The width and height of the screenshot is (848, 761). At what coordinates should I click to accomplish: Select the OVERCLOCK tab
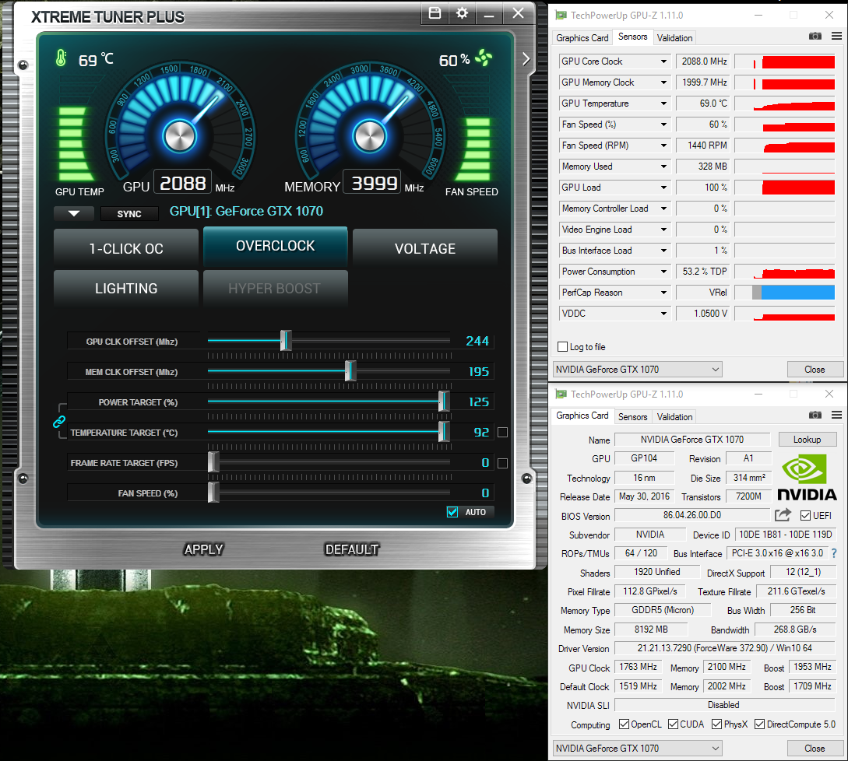tap(276, 247)
